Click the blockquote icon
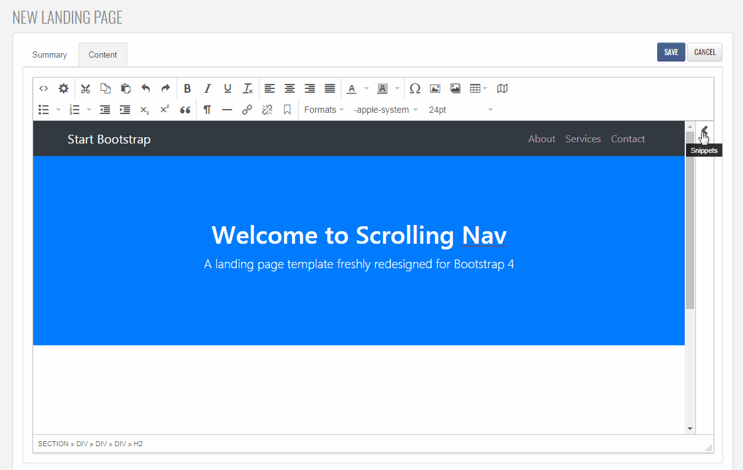743x470 pixels. (x=185, y=110)
